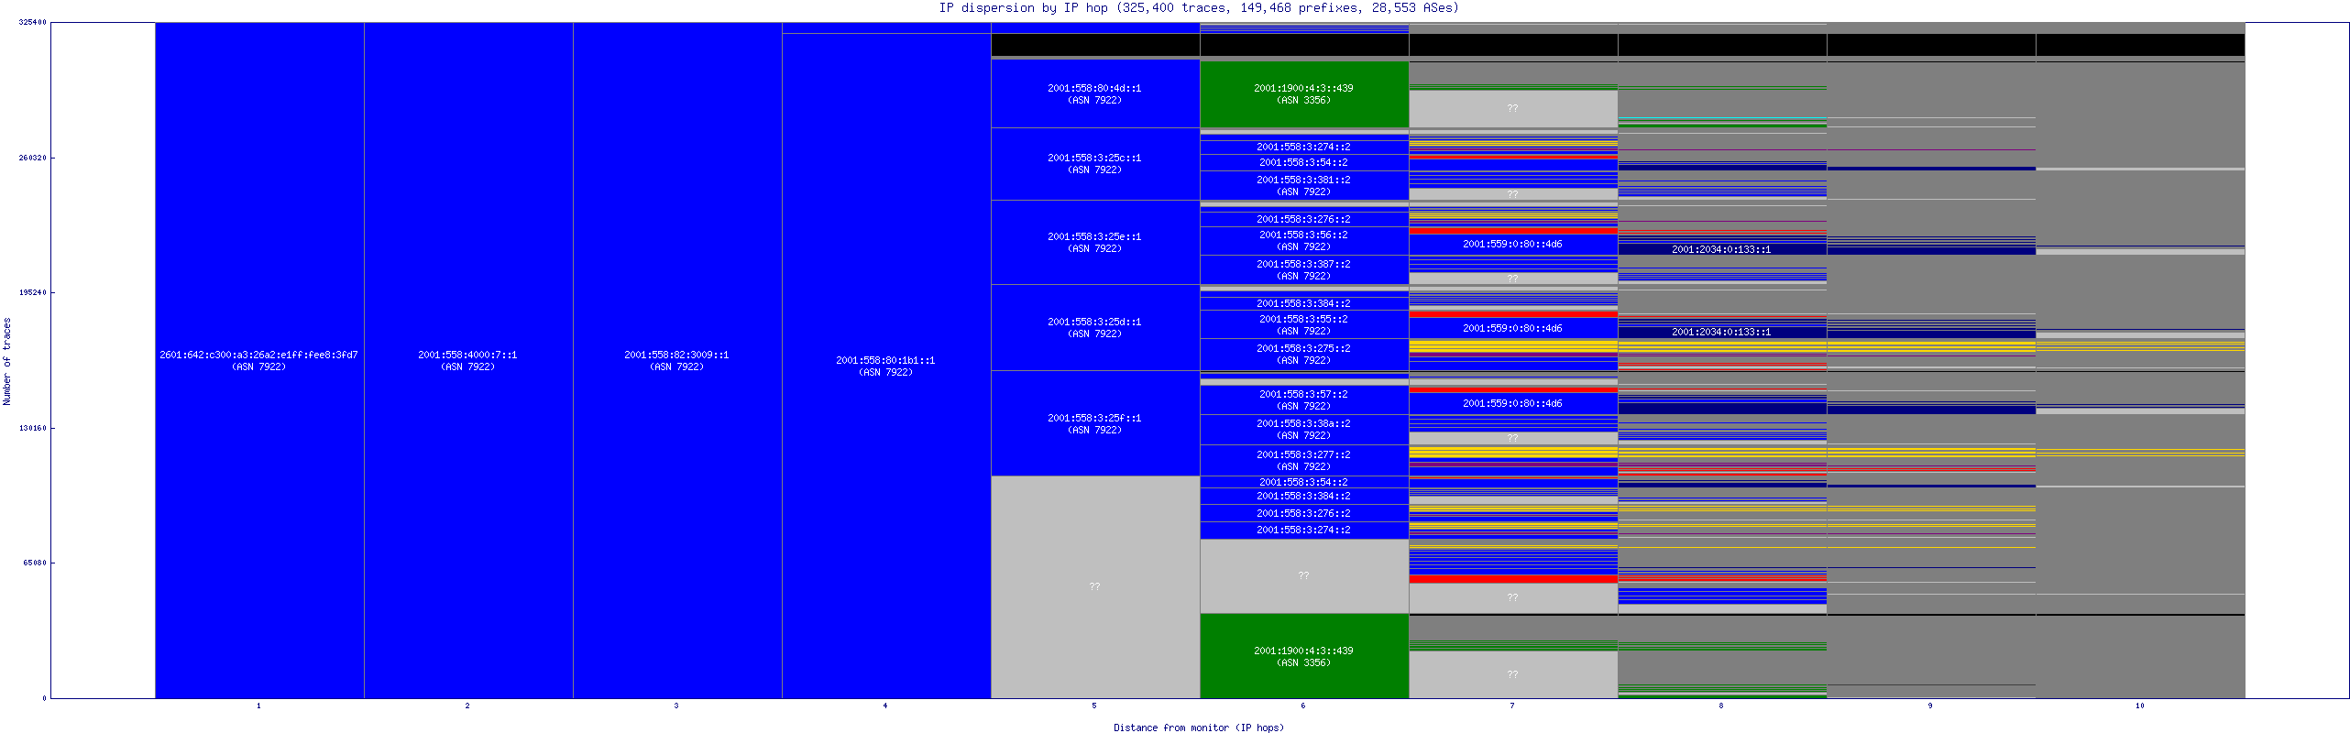This screenshot has height=733, width=2350.
Task: Select the 2001:558:3:277::2 label
Action: tap(1303, 461)
